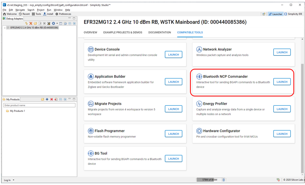The width and height of the screenshot is (305, 185).
Task: Open the Help menu
Action: (x=68, y=10)
